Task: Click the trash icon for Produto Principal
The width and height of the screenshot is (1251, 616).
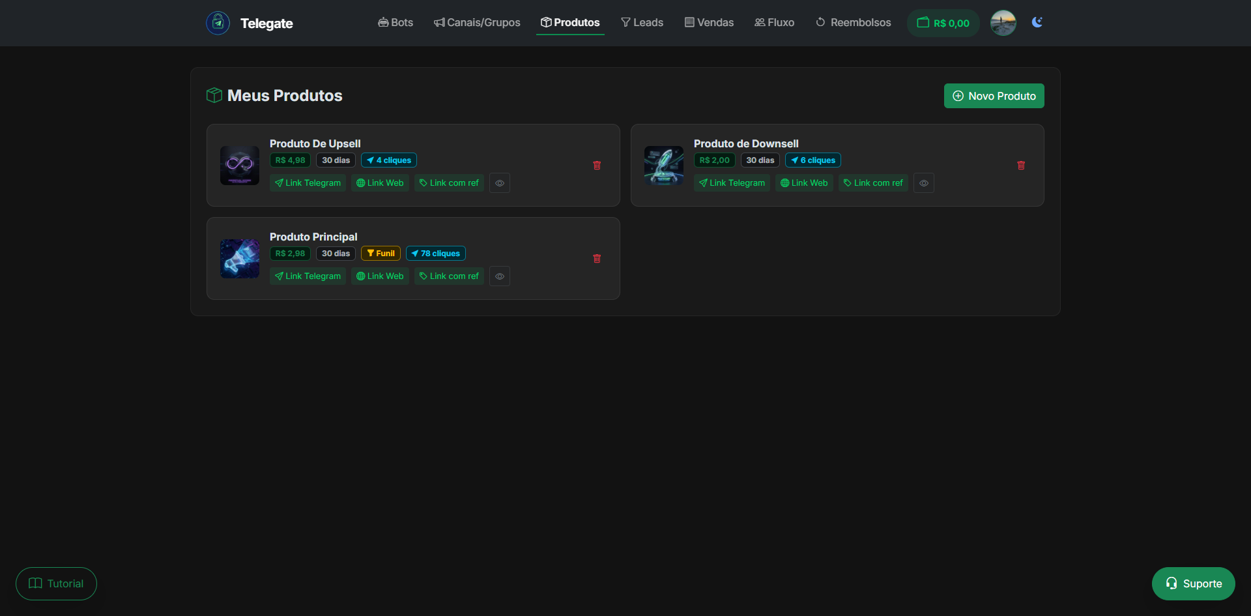Action: pyautogui.click(x=597, y=259)
